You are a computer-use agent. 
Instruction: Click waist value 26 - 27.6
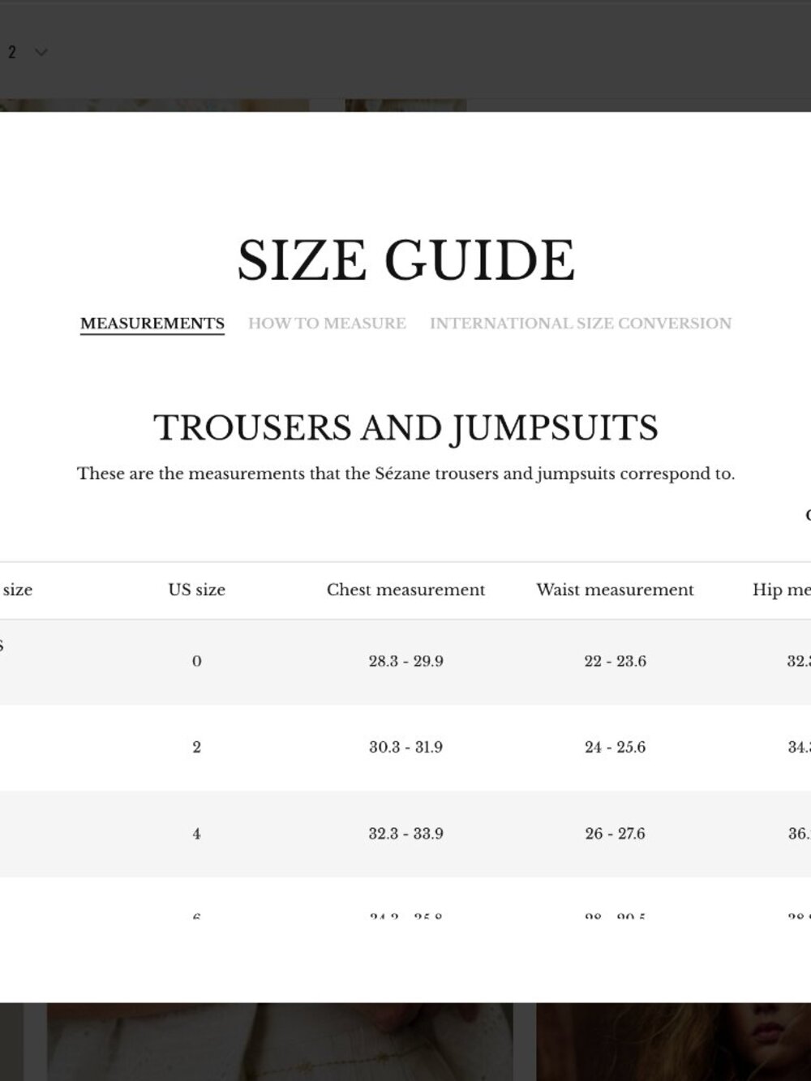coord(615,834)
